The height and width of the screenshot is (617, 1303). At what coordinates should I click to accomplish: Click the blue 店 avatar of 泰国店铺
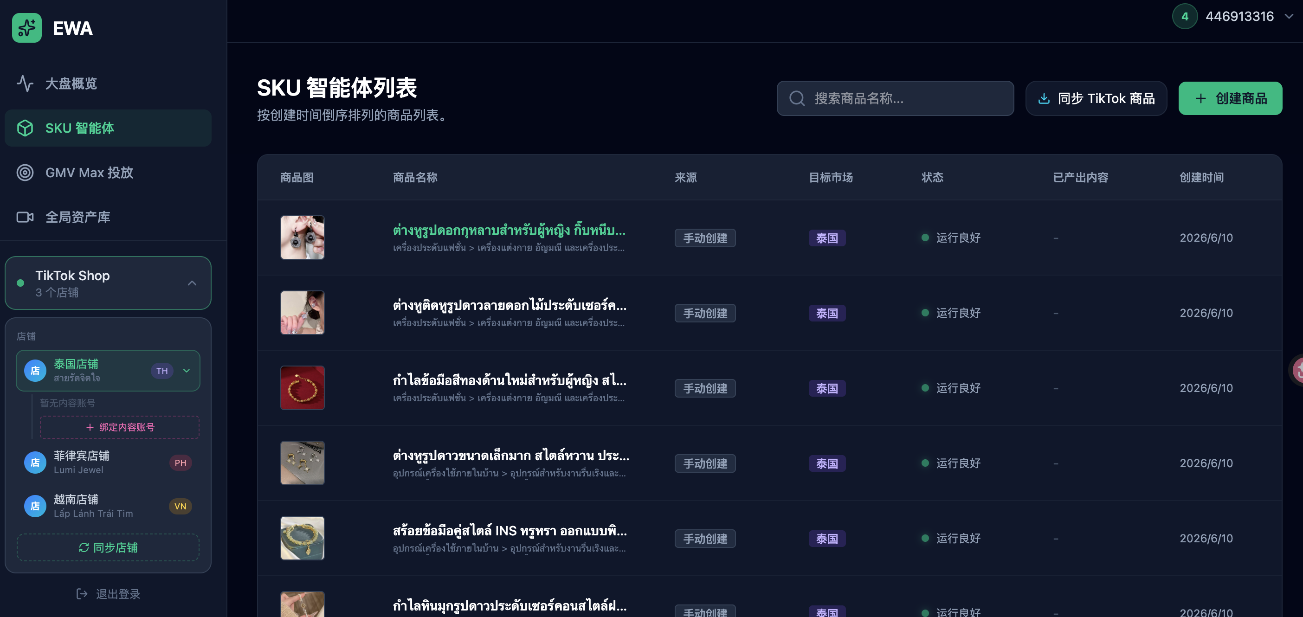pos(35,371)
